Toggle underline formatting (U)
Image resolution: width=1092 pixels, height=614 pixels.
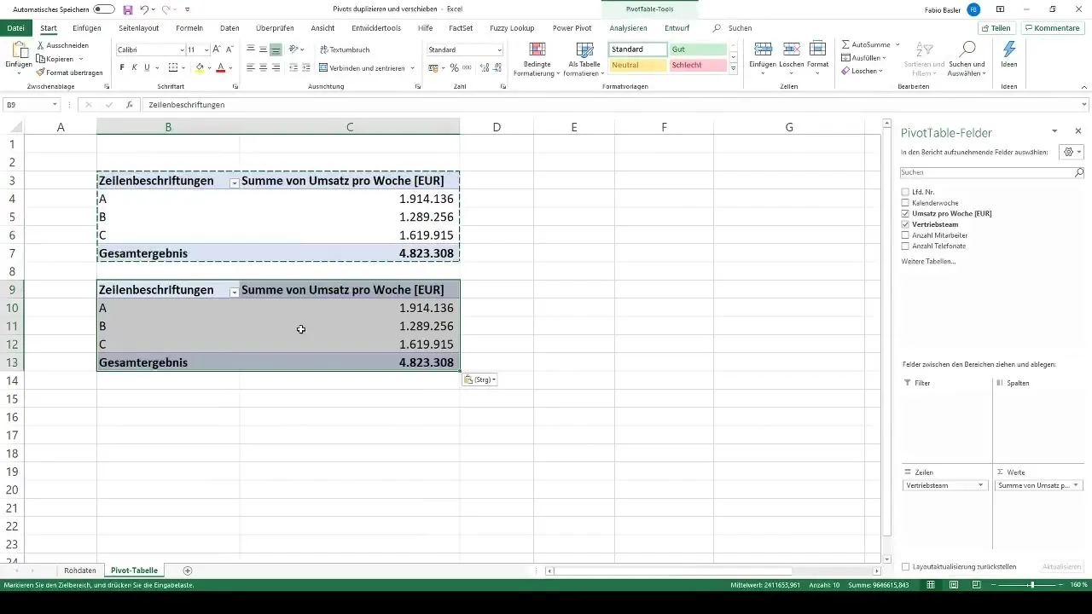click(147, 67)
